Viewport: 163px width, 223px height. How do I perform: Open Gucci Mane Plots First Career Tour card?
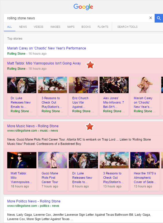pos(53,171)
